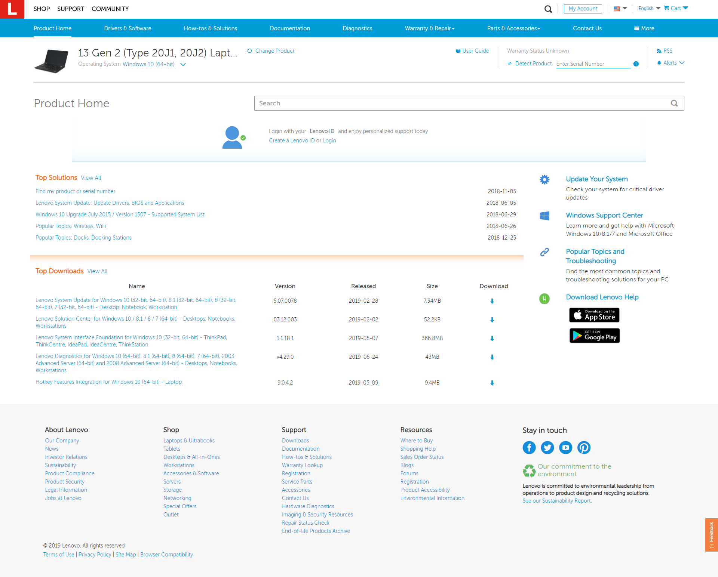This screenshot has height=577, width=718.
Task: View All top solutions
Action: pos(91,178)
